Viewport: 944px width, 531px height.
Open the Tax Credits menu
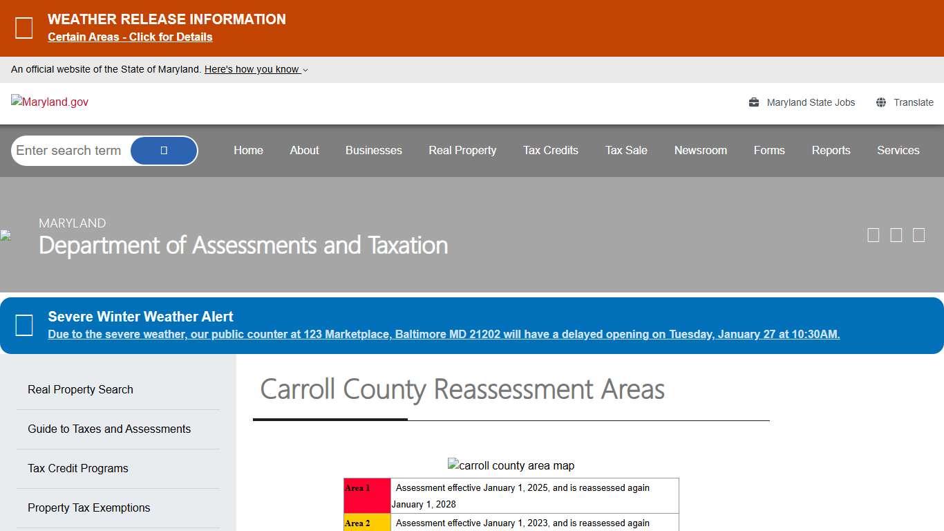pyautogui.click(x=550, y=150)
